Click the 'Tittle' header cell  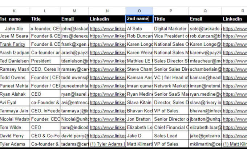pyautogui.click(x=171, y=19)
